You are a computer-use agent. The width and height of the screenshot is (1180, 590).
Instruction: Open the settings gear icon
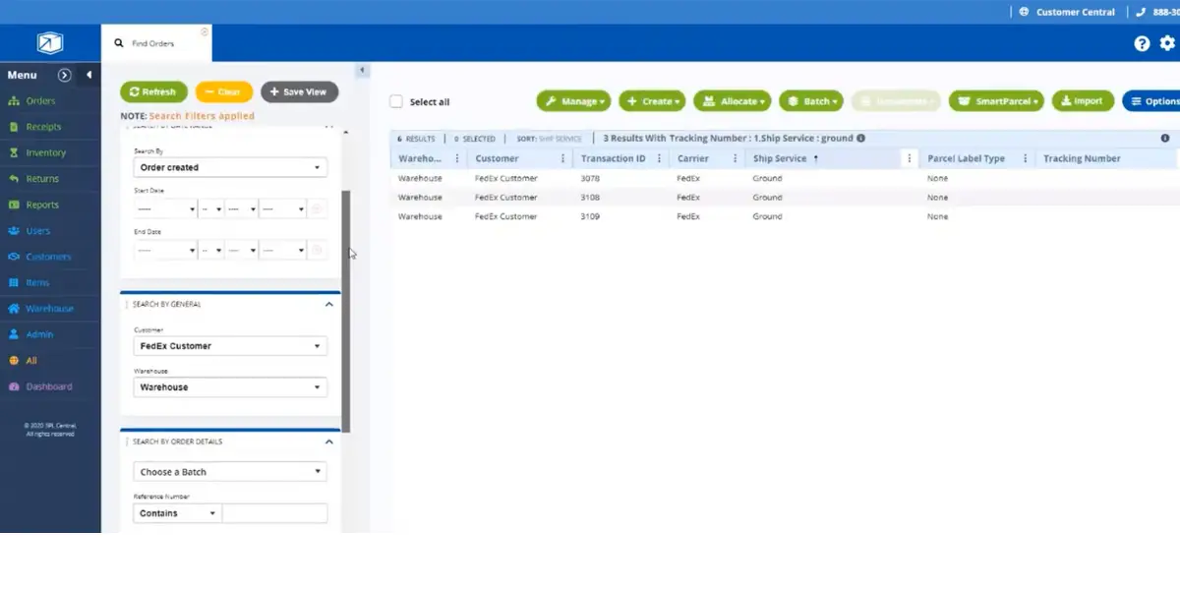click(x=1167, y=43)
